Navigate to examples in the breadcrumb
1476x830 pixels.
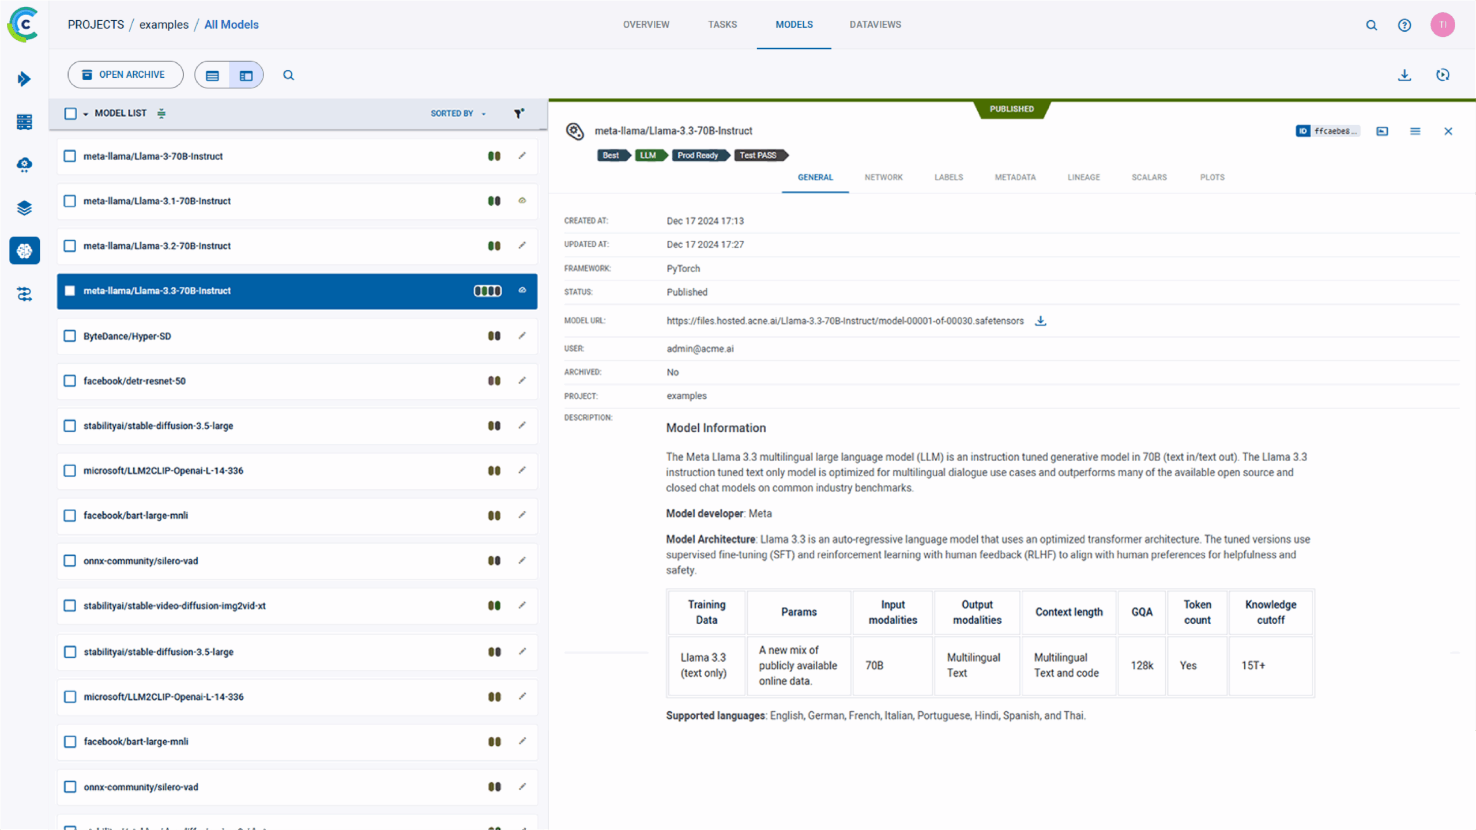164,25
